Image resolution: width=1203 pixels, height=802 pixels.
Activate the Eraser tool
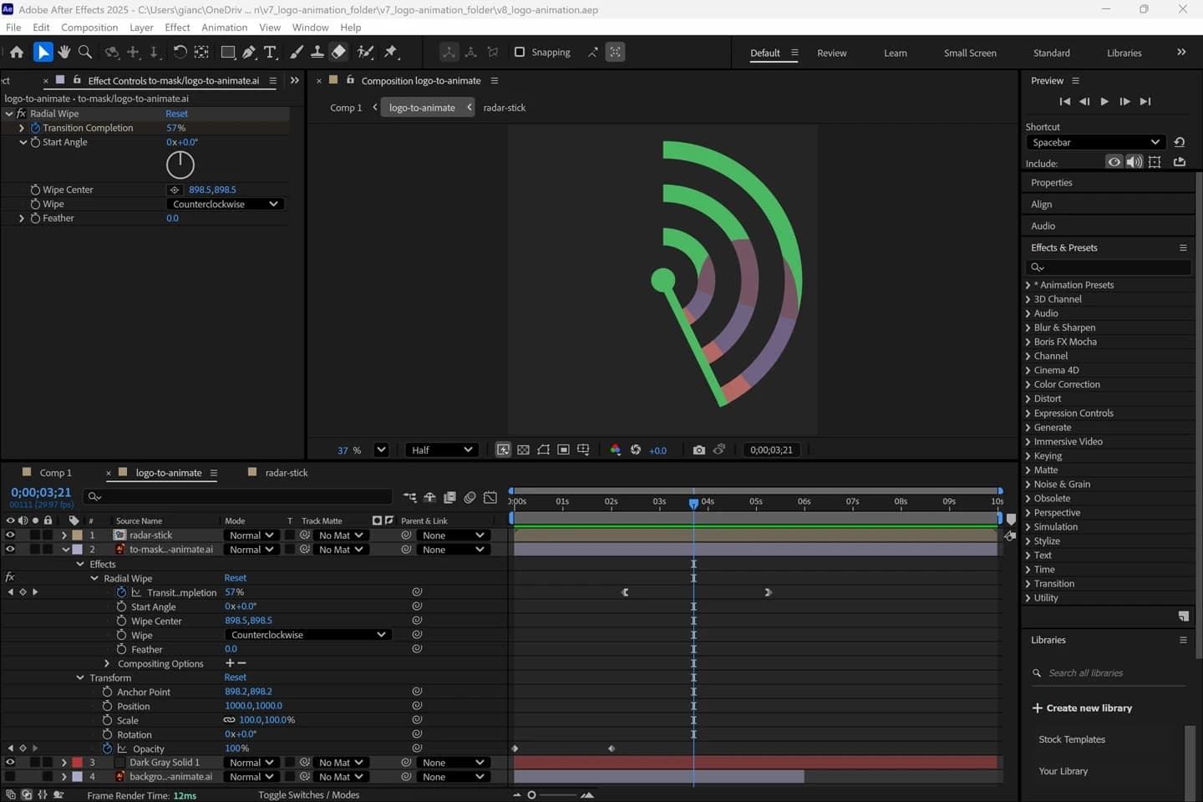pos(338,52)
